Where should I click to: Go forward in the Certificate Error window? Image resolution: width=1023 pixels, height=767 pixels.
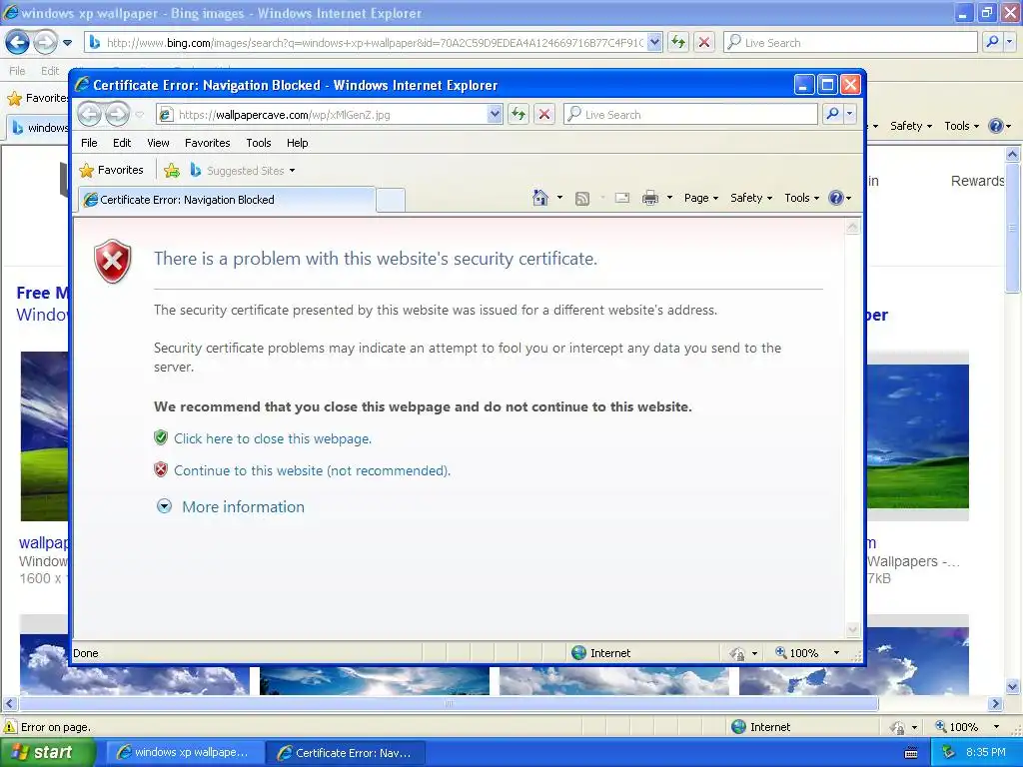[118, 114]
